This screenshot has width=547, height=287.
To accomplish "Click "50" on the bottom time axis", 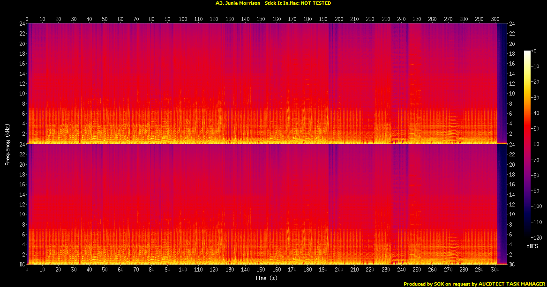I will [105, 270].
